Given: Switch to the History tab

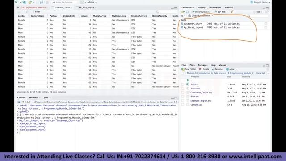Looking at the screenshot, I should pos(202,8).
